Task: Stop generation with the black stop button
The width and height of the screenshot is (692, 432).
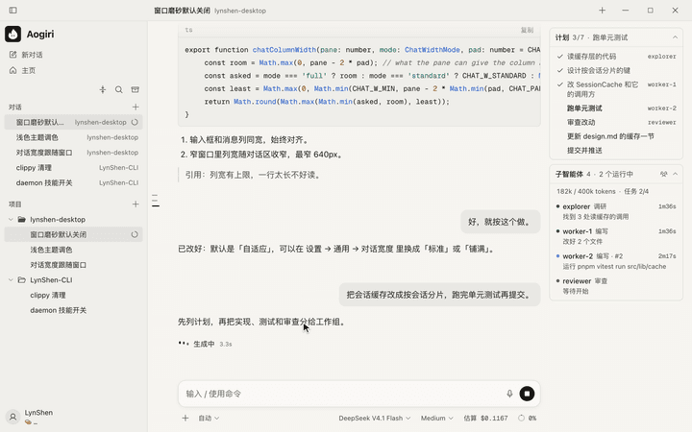Action: 527,394
